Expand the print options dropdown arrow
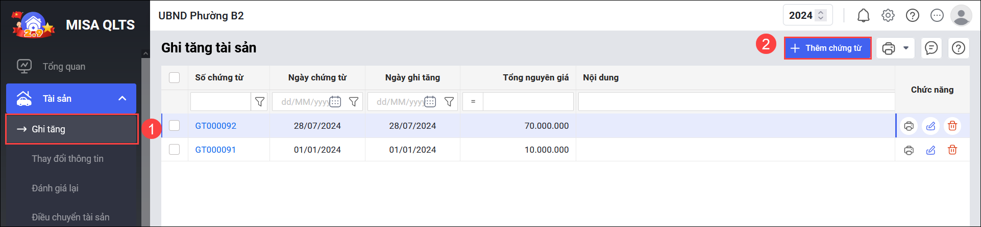Image resolution: width=981 pixels, height=227 pixels. 906,48
